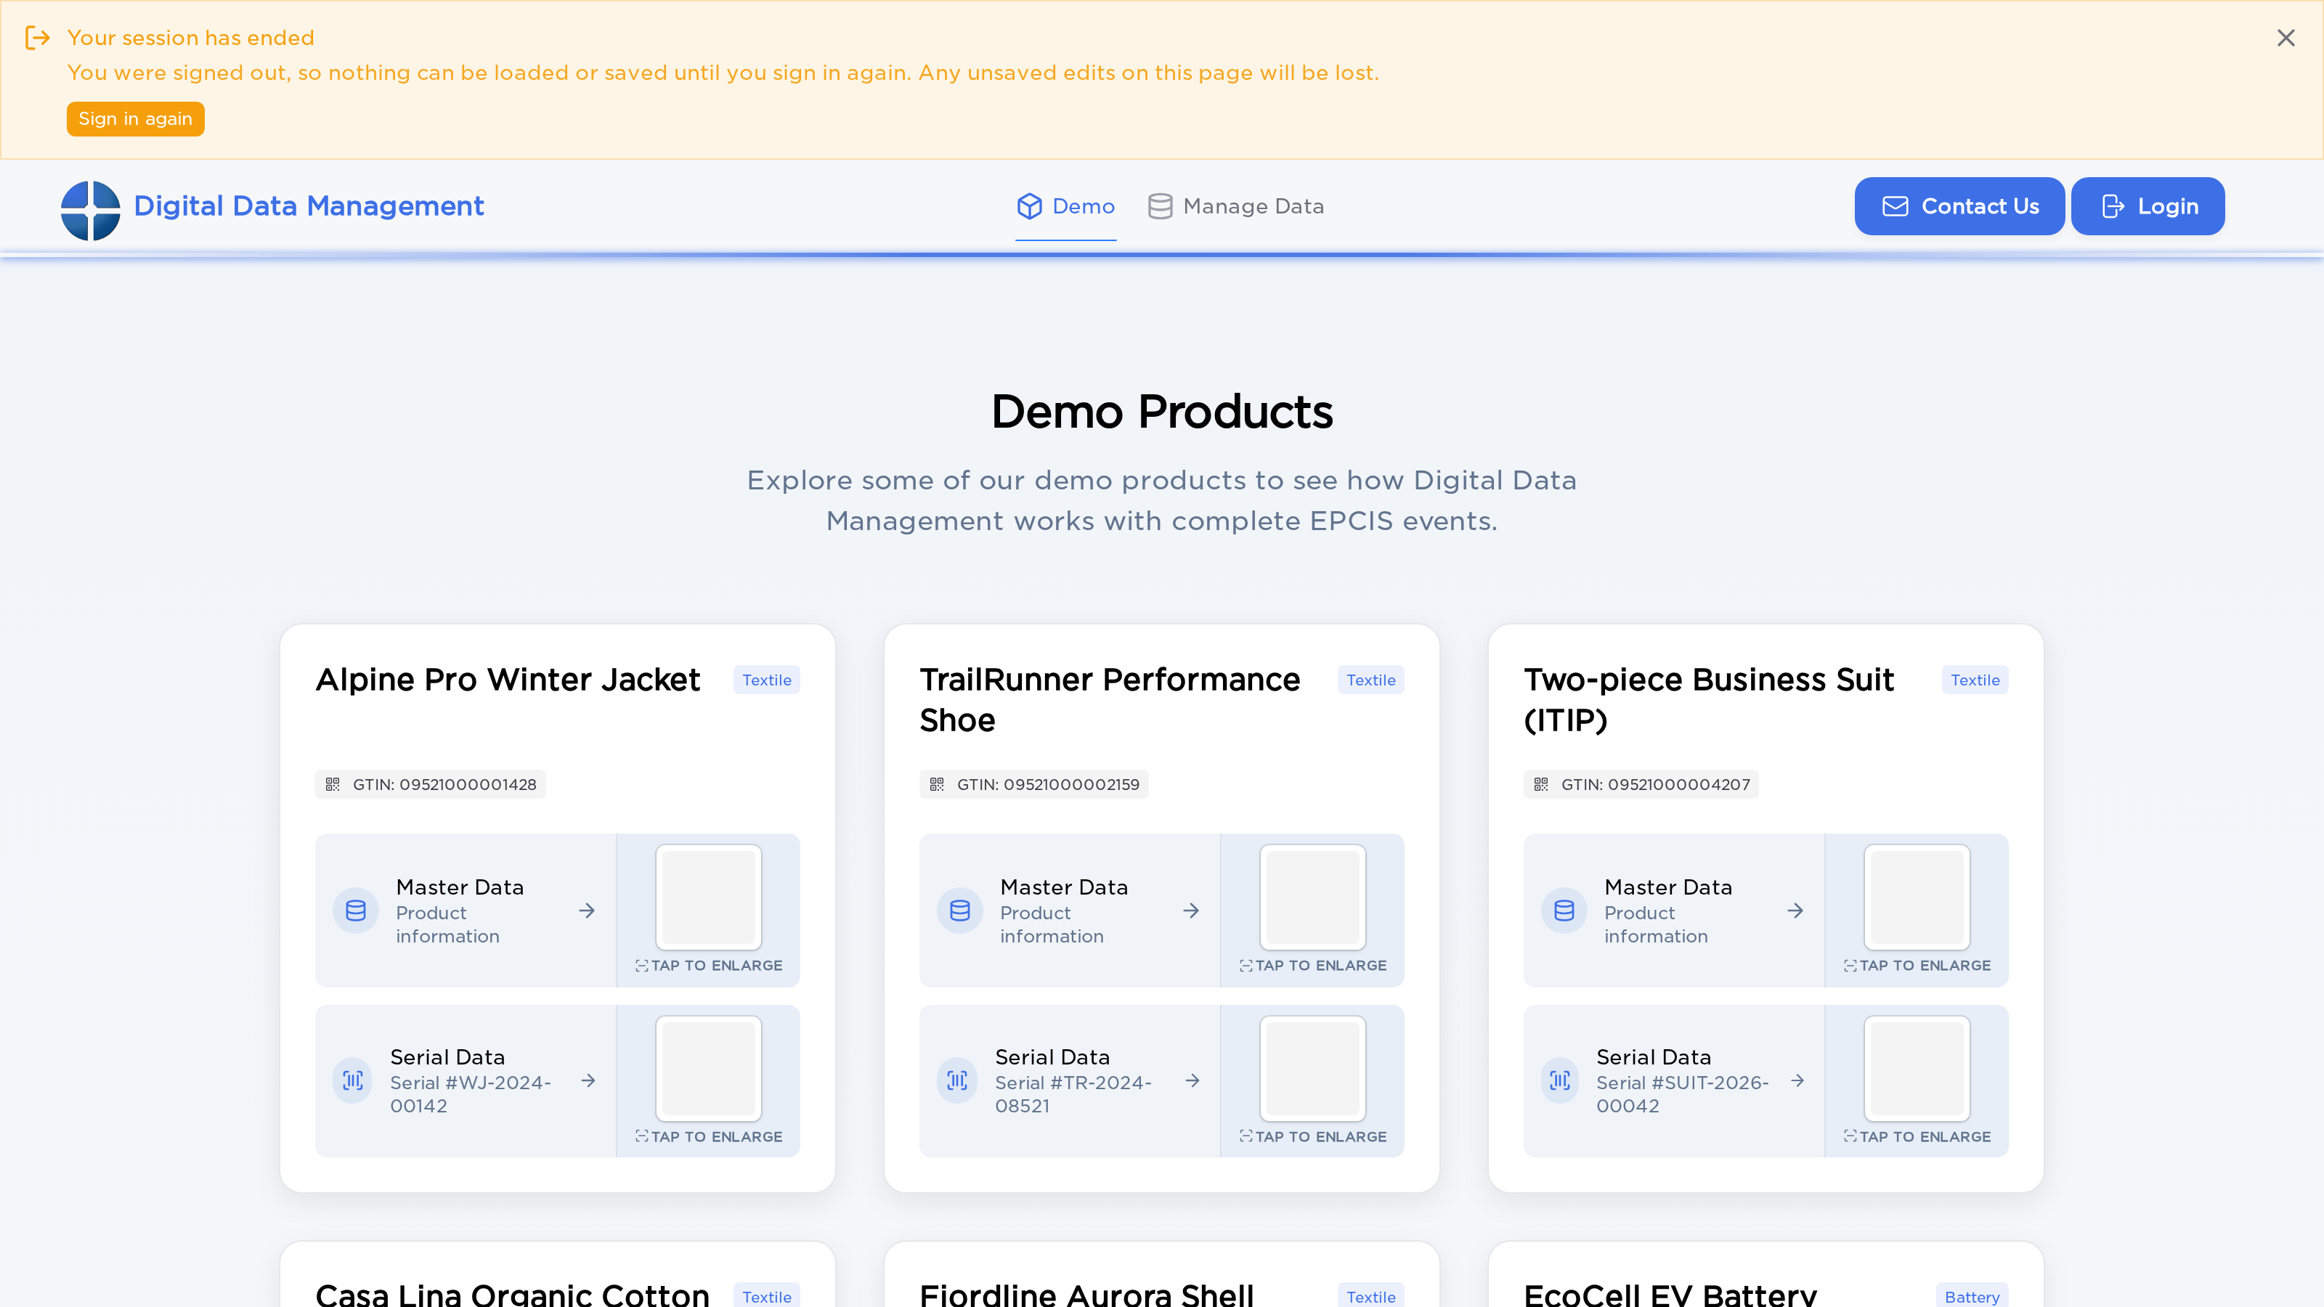Switch to the Demo tab
Viewport: 2324px width, 1307px height.
[x=1065, y=206]
